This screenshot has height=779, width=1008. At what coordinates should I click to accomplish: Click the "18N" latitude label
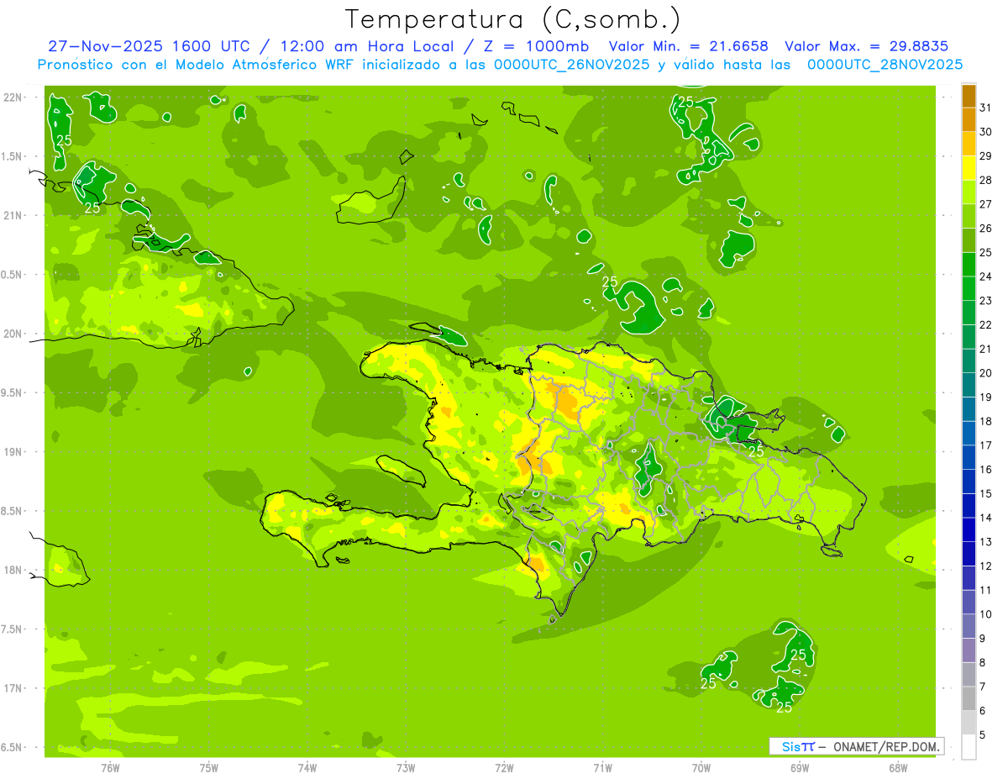(x=13, y=570)
